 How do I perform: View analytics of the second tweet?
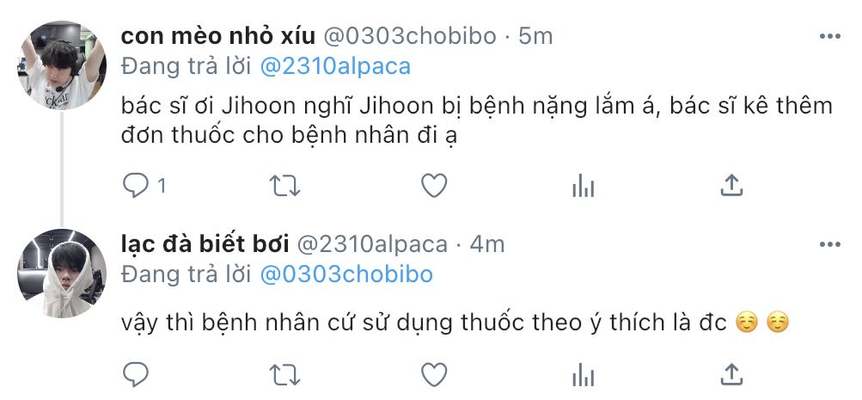click(x=583, y=376)
